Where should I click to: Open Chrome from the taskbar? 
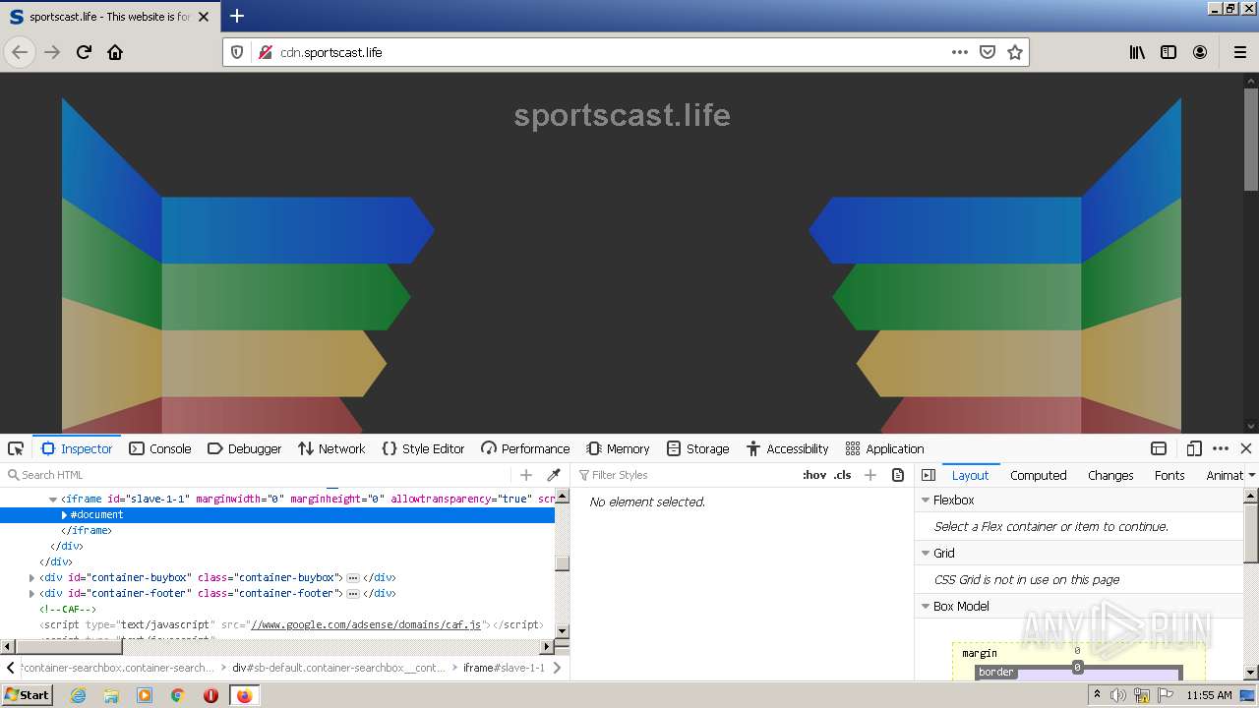[x=177, y=695]
